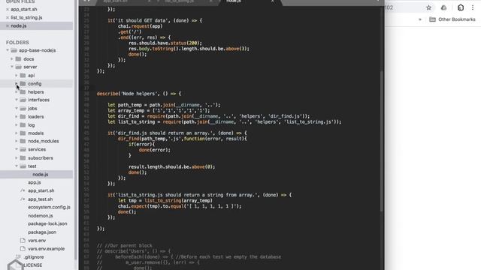This screenshot has width=481, height=270.
Task: Select the config folder label
Action: (35, 83)
